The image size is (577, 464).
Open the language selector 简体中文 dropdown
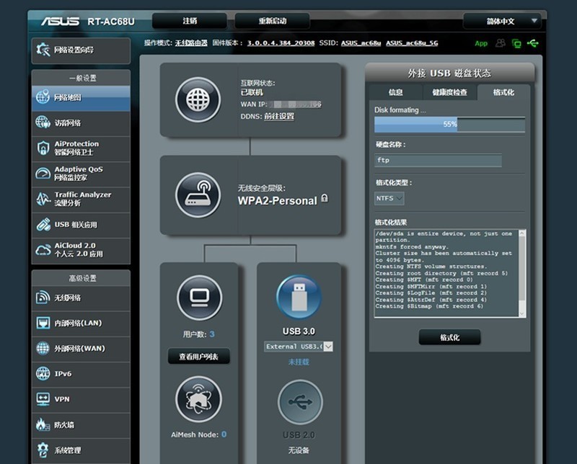[502, 21]
